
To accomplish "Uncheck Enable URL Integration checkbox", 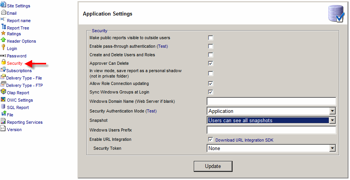I will pos(210,140).
